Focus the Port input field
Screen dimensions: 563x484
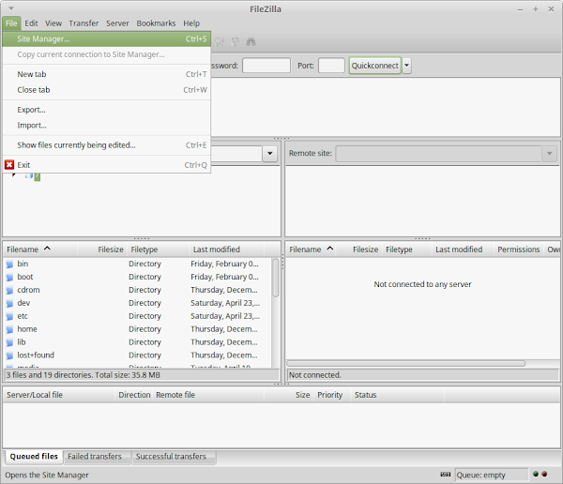pyautogui.click(x=331, y=66)
